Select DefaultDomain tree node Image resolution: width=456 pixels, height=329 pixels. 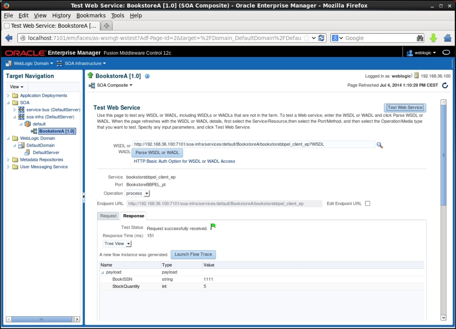[x=41, y=145]
